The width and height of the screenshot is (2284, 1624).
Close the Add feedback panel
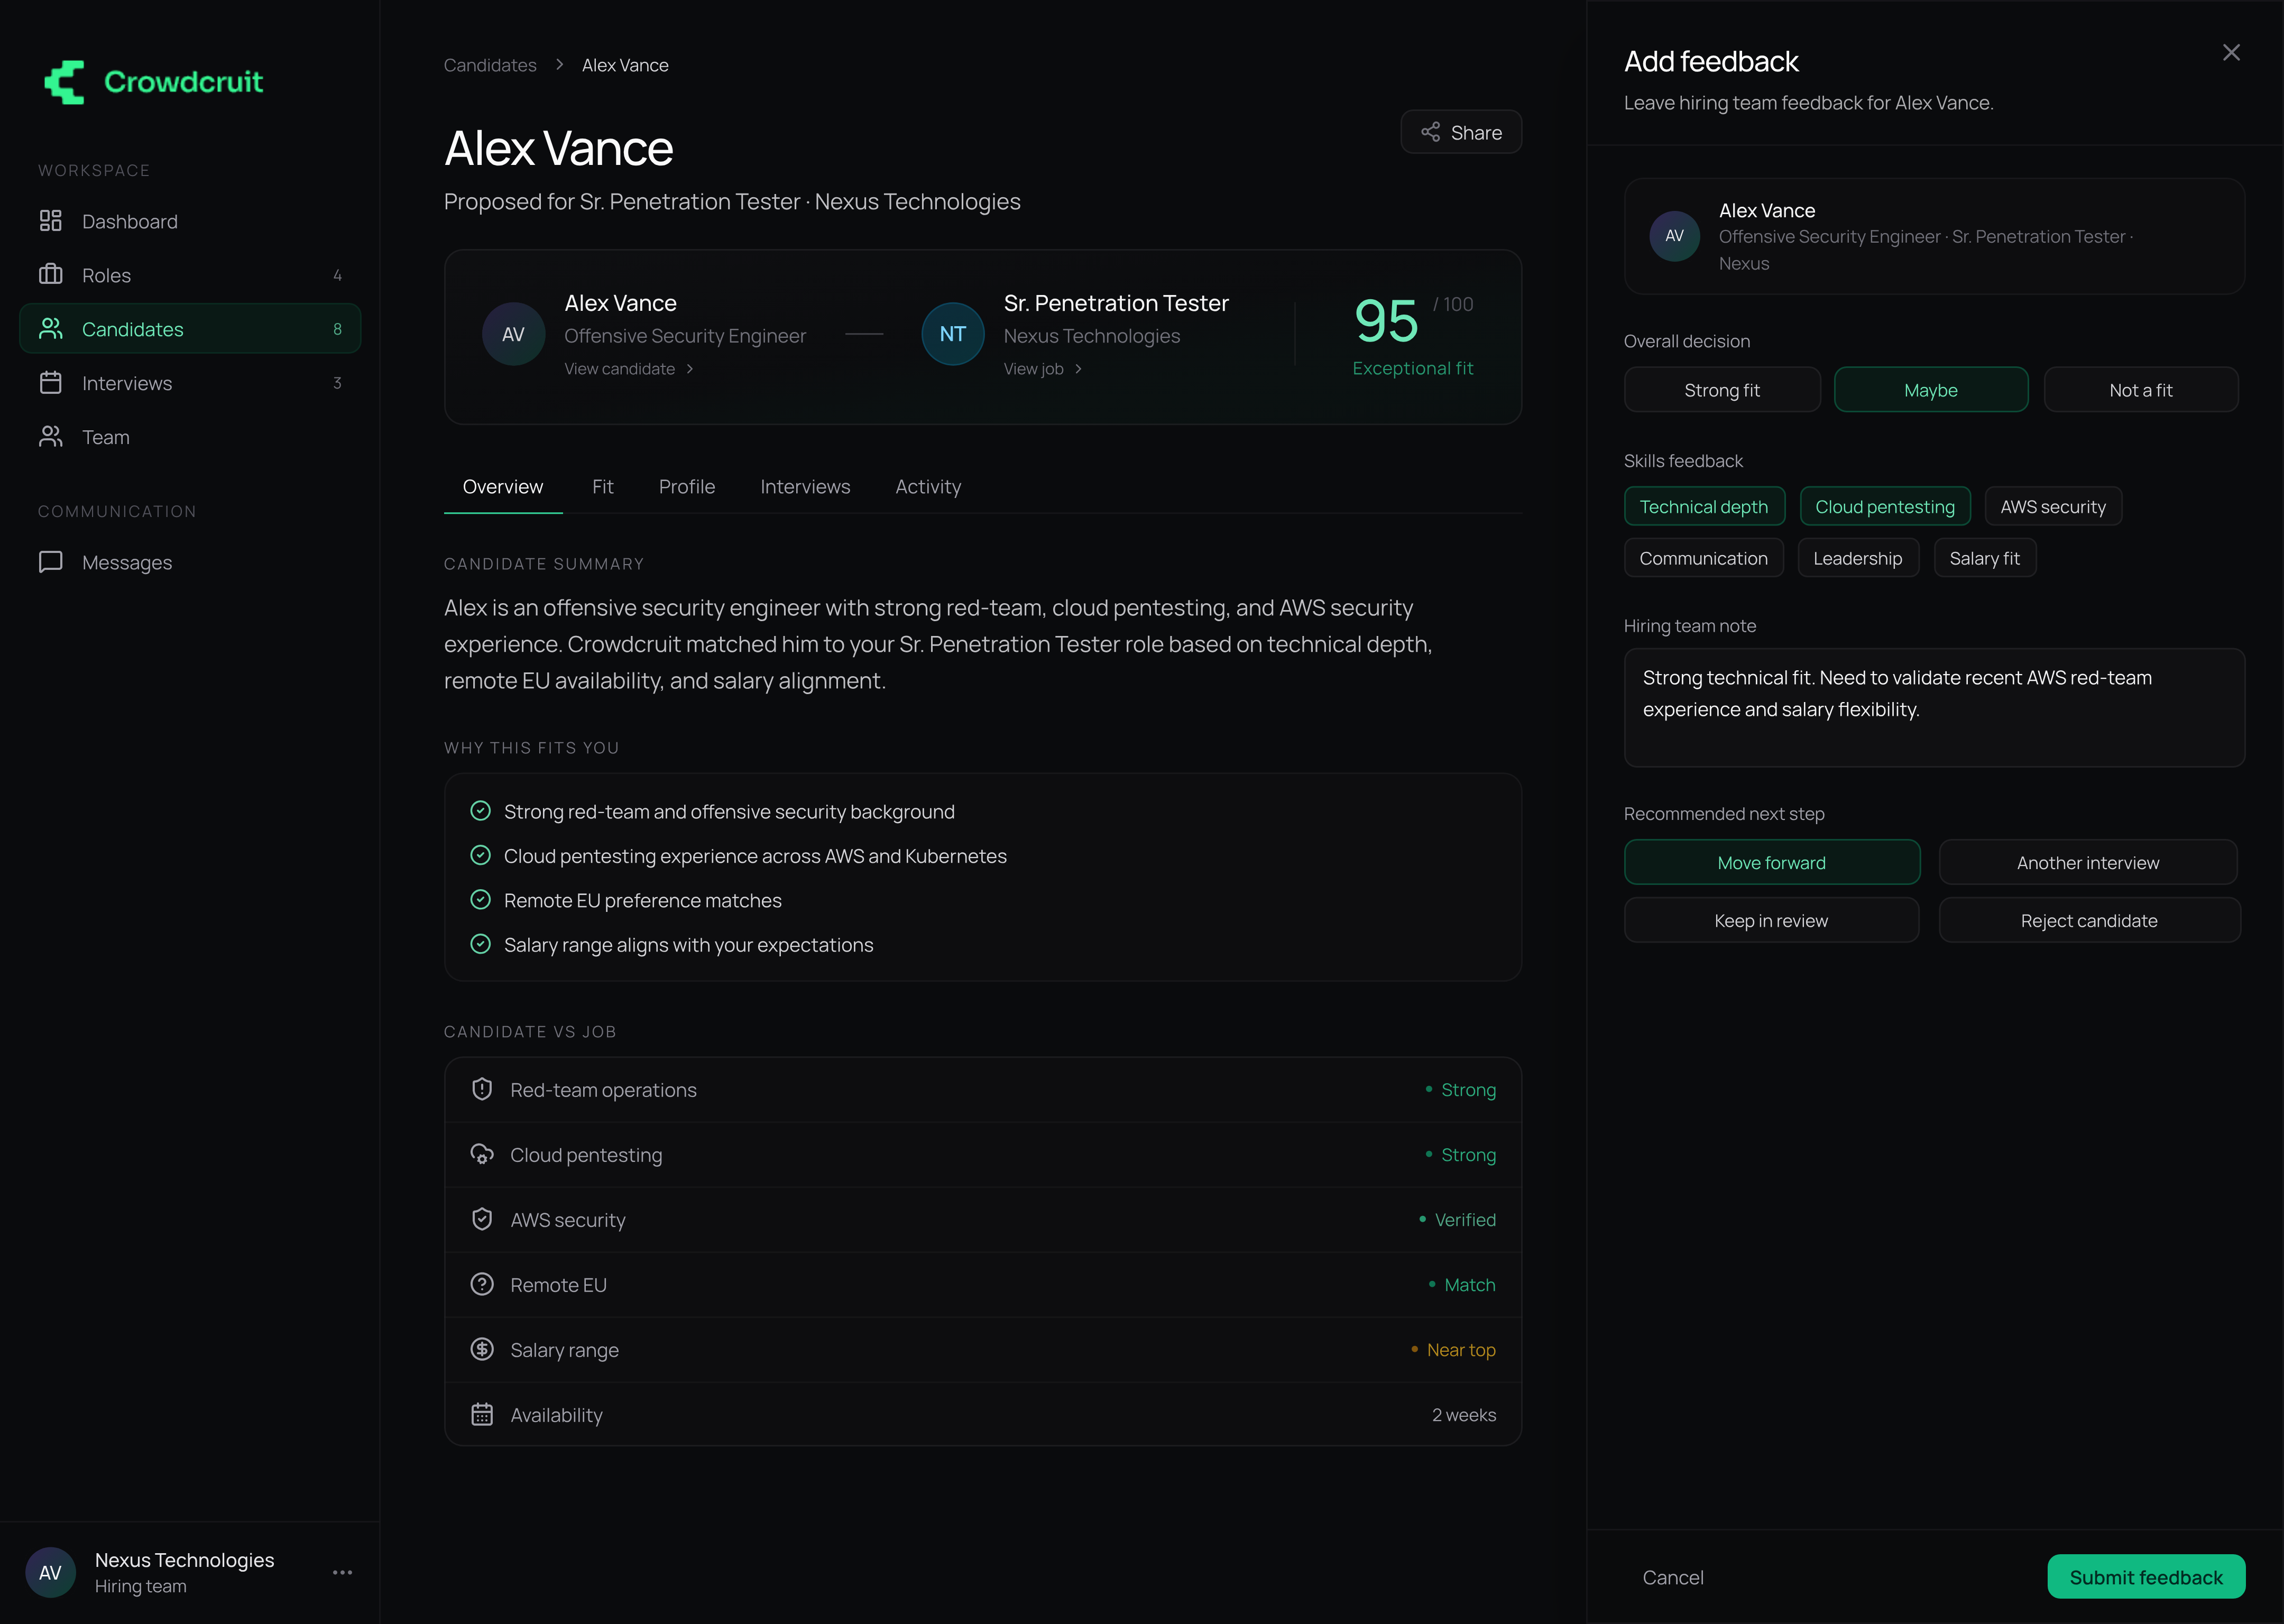2231,52
